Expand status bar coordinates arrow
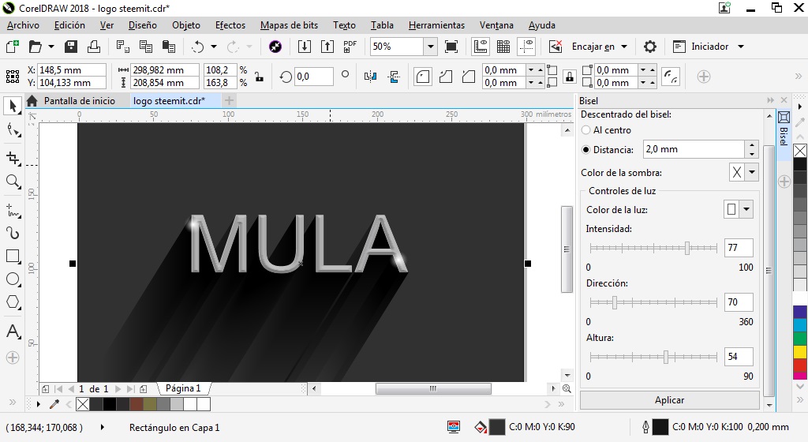This screenshot has width=808, height=442. (102, 427)
